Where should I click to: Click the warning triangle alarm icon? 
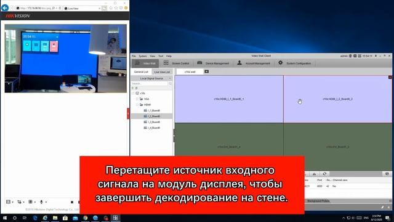click(314, 174)
